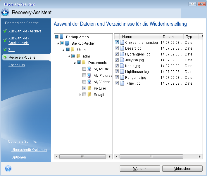Click the file list horizontal scrollbar
207x176 pixels.
point(158,157)
